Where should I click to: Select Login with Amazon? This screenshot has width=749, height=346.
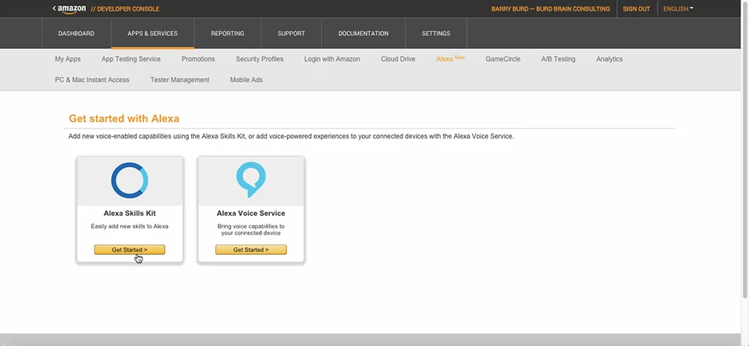click(332, 59)
